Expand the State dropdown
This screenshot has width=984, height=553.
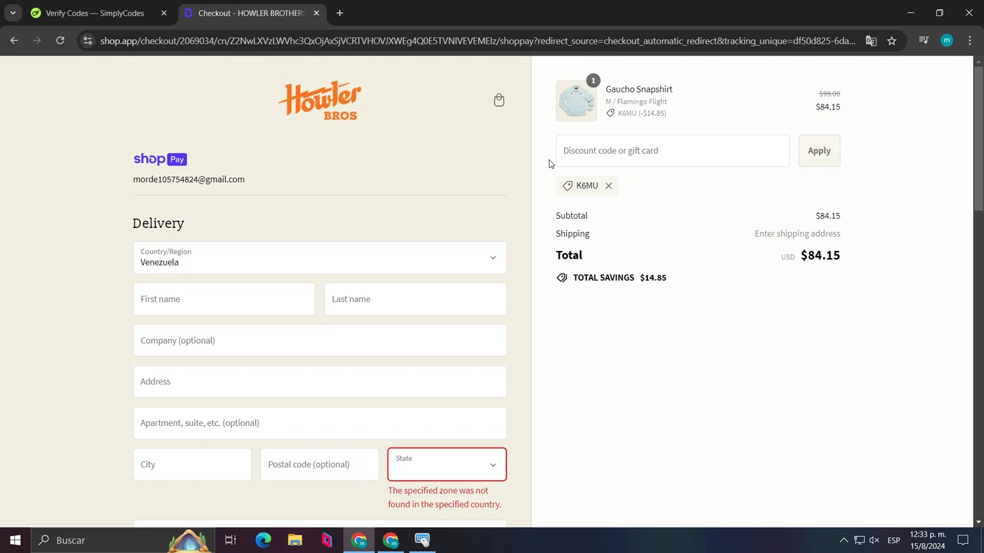pos(447,465)
